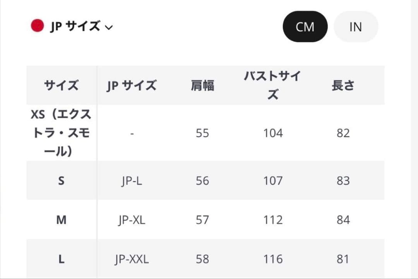Click the JP-L cell

[x=132, y=181]
